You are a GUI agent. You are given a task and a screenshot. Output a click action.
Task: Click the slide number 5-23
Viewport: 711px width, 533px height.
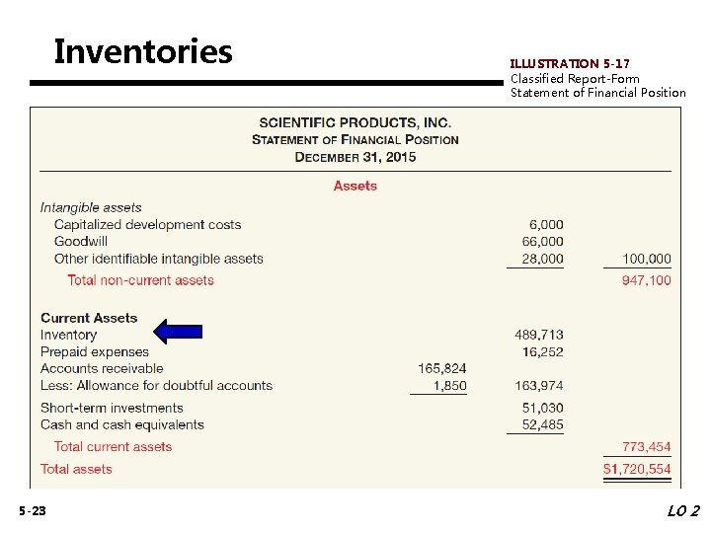coord(33,511)
